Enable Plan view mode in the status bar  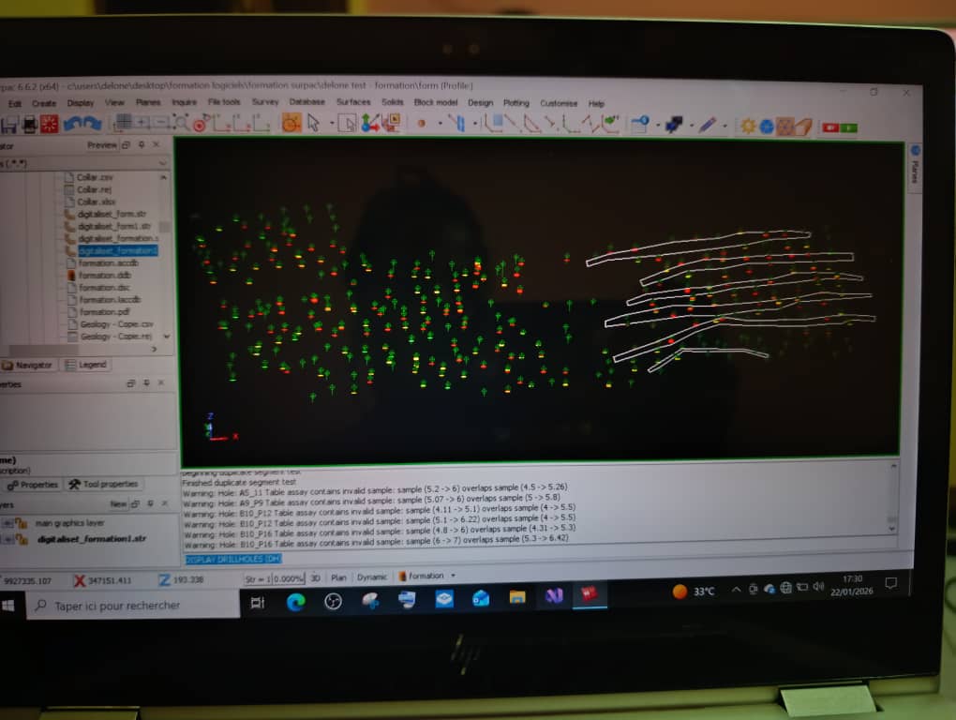click(x=338, y=578)
